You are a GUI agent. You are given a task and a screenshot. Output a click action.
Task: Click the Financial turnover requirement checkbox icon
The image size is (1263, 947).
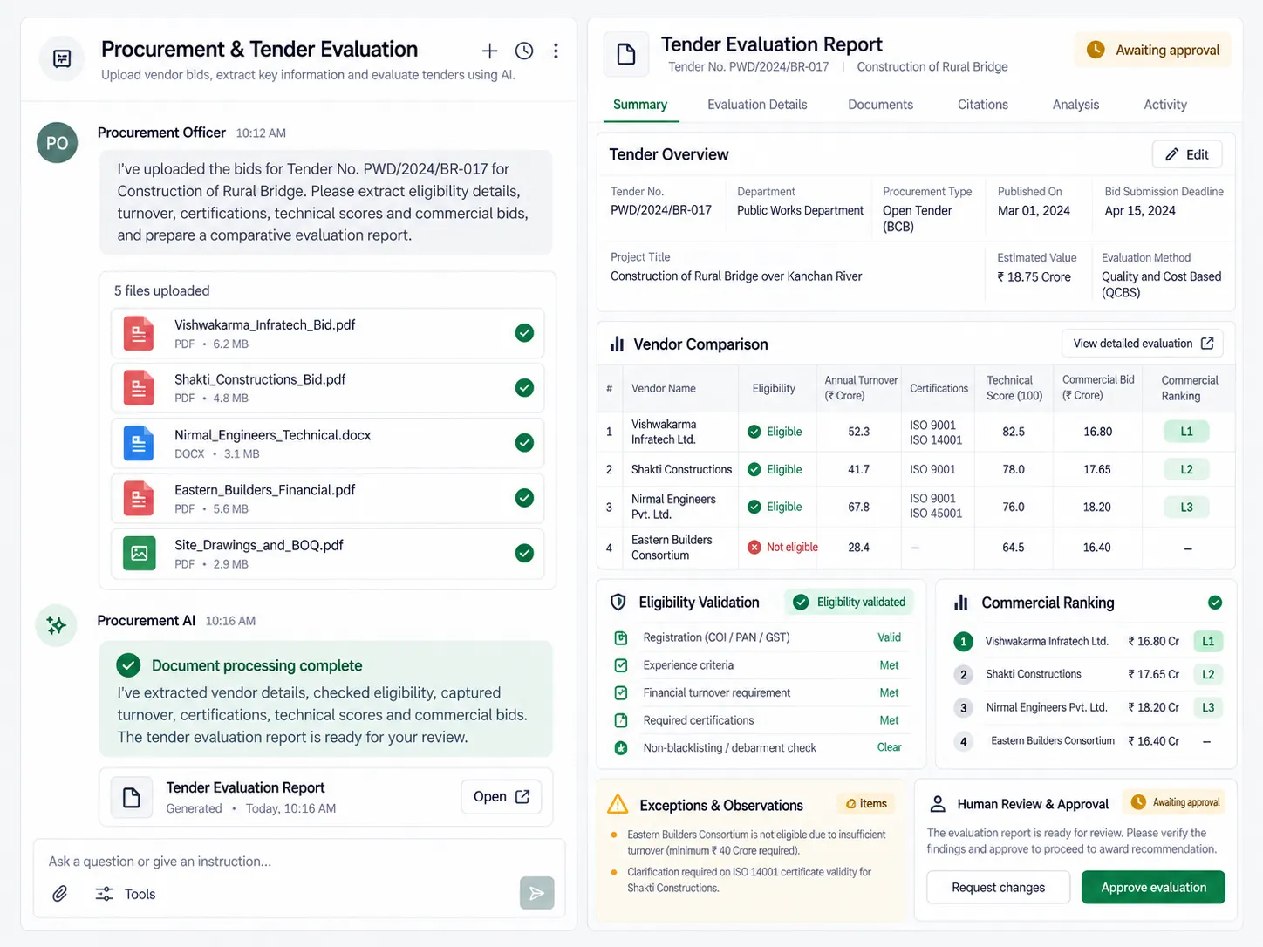[x=621, y=693]
